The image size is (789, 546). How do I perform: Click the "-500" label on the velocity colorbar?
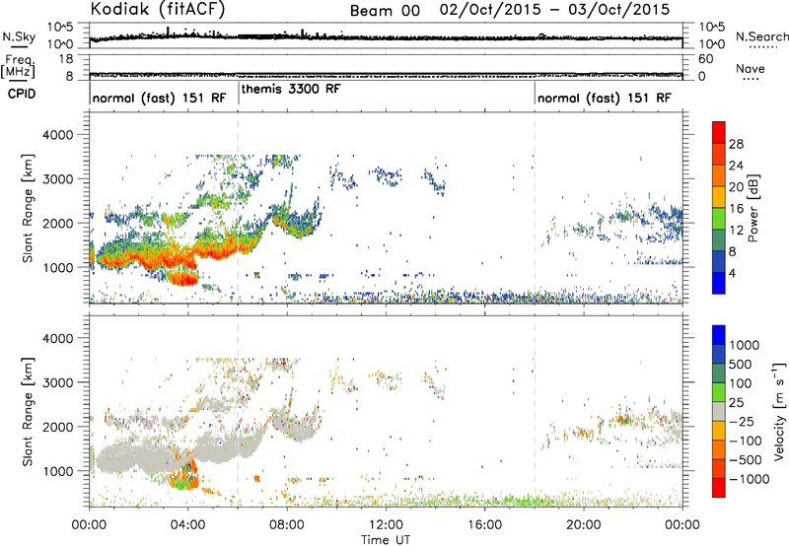click(x=746, y=460)
